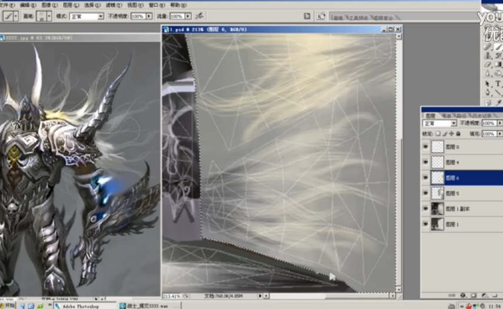Screen dimensions: 503x309
Task: Select the Brush tool in toolbox
Action: click(x=498, y=47)
